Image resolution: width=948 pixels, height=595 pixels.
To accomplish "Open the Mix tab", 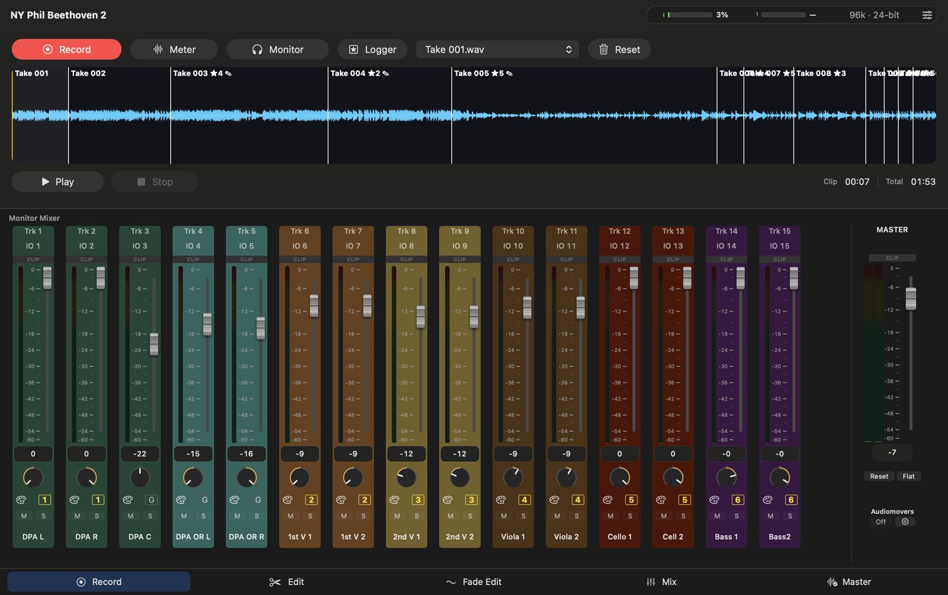I will click(x=661, y=582).
